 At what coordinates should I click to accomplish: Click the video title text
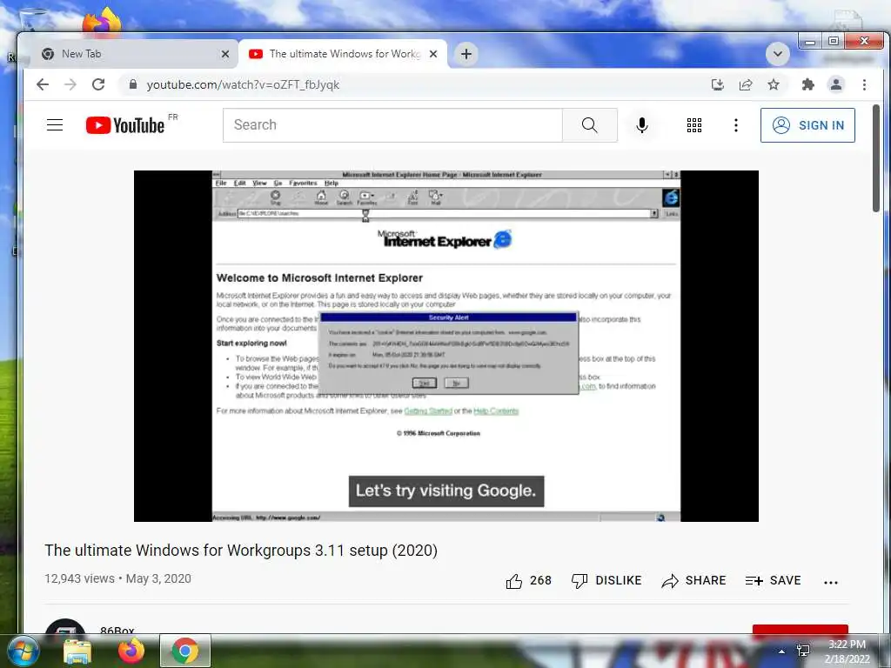241,551
